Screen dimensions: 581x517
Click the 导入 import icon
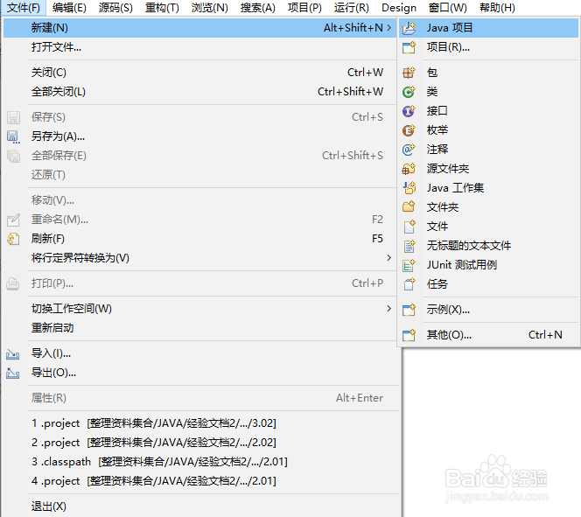tap(13, 354)
